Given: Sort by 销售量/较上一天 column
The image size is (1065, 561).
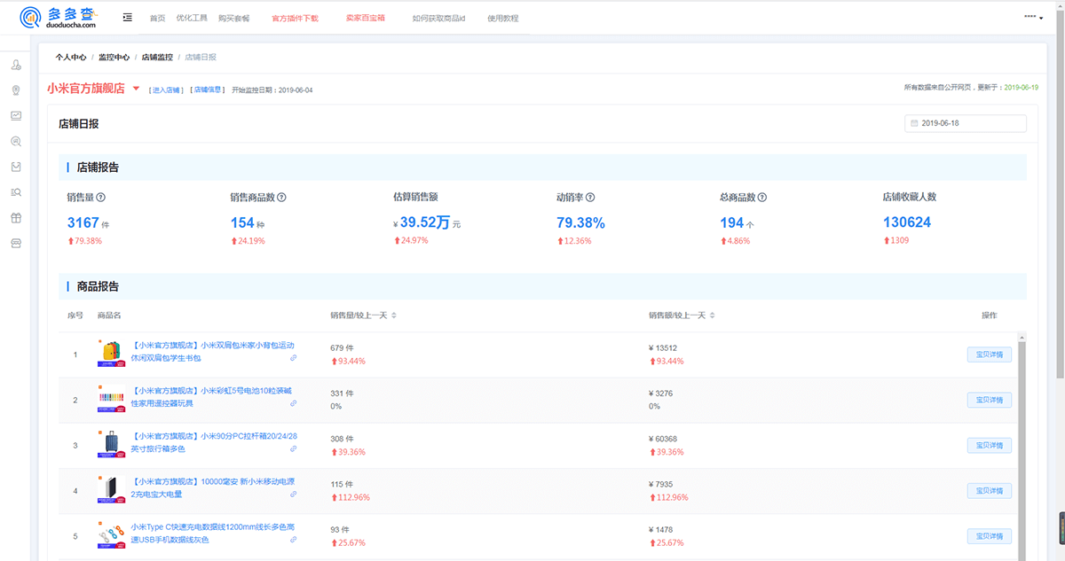Looking at the screenshot, I should [x=394, y=316].
